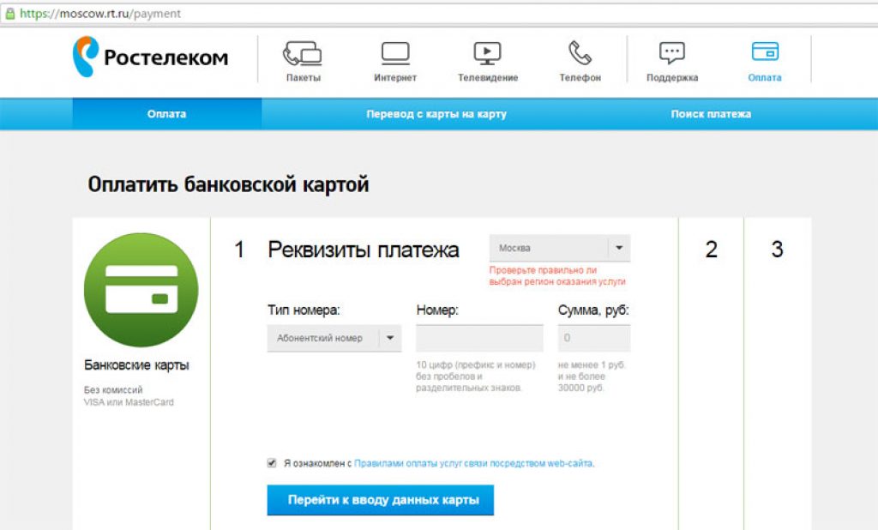Viewport: 878px width, 530px height.
Task: Switch to the Поиск платежа tab
Action: 711,114
